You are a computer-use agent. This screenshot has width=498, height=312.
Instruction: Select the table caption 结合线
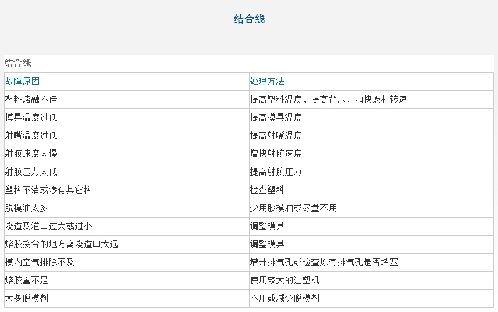click(x=18, y=63)
